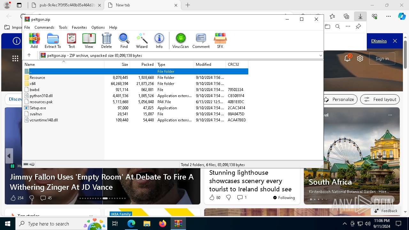Viewport: 409px width, 230px height.
Task: Switch to the New tab browser tab
Action: pyautogui.click(x=143, y=5)
